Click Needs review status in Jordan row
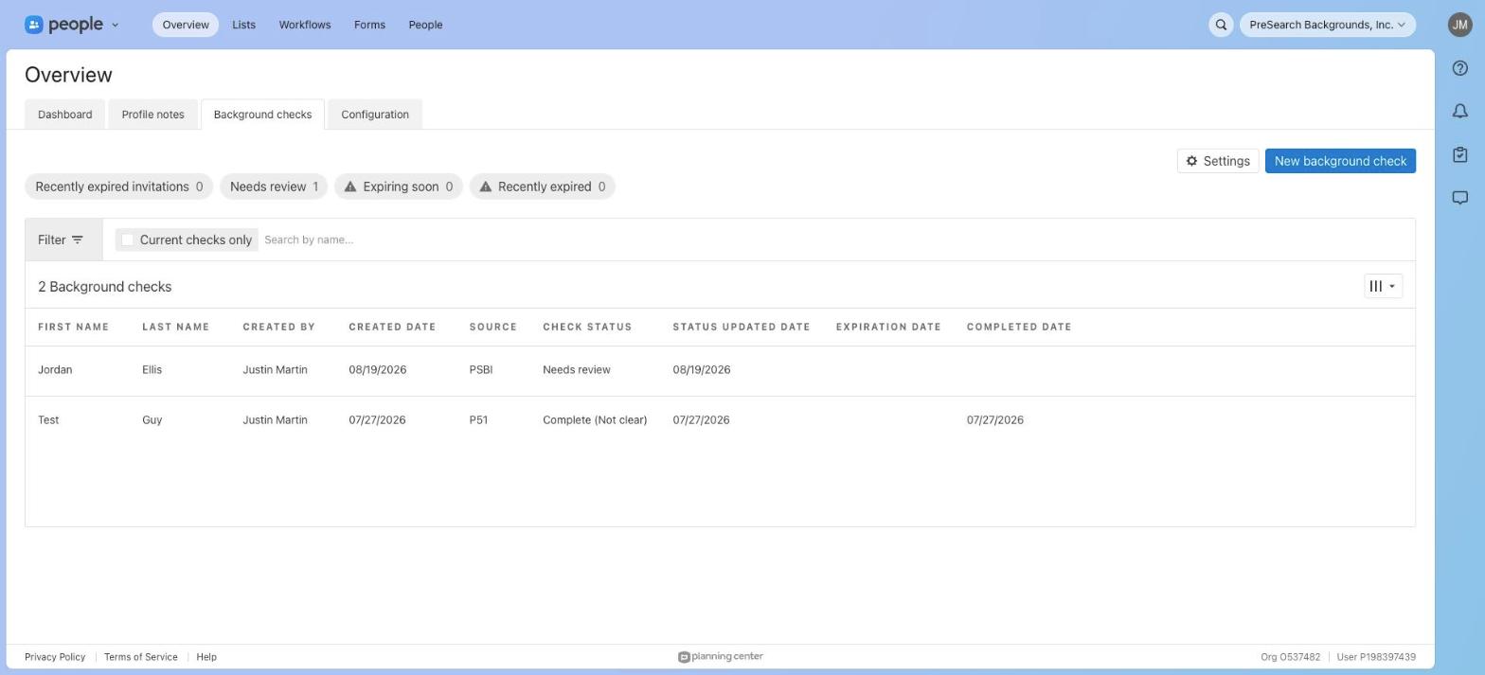Viewport: 1485px width, 675px height. (577, 370)
